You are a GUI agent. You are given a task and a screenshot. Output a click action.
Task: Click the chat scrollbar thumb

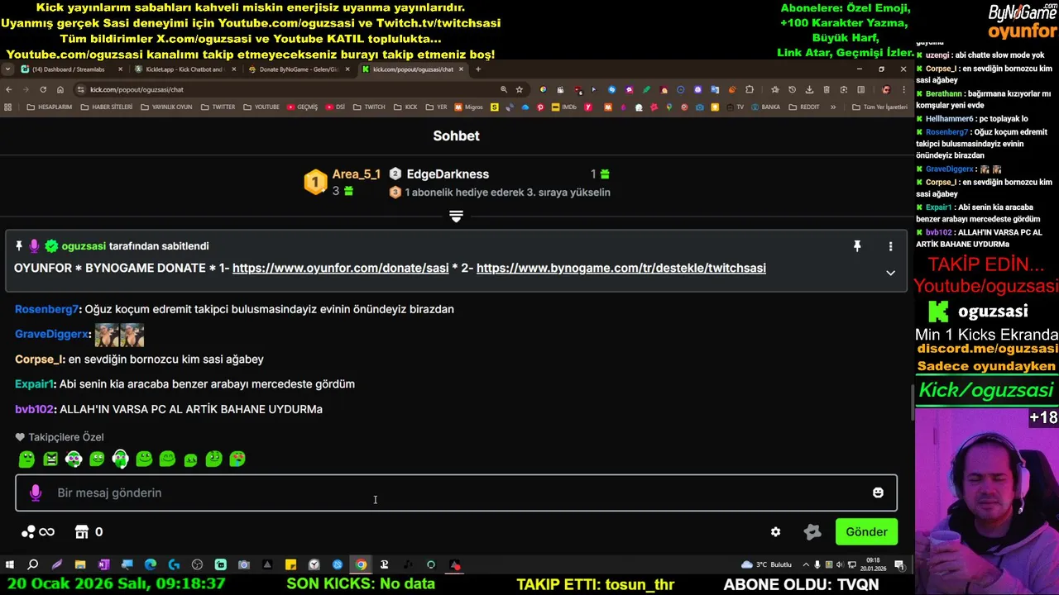[913, 403]
